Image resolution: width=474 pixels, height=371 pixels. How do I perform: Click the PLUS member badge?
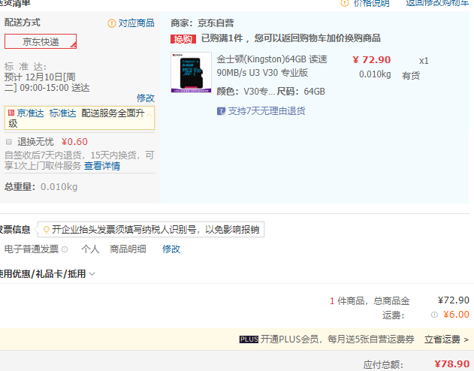pos(249,339)
